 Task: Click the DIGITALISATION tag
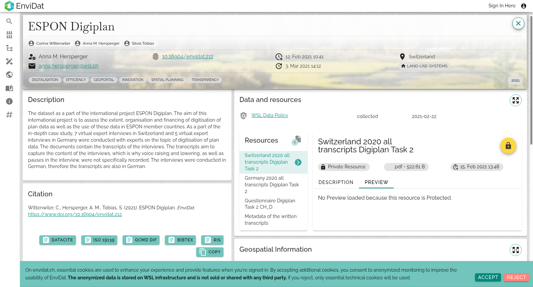45,80
